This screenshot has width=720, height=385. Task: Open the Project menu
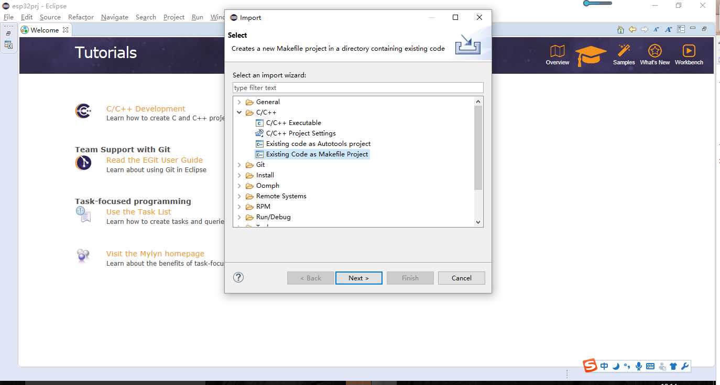tap(174, 17)
